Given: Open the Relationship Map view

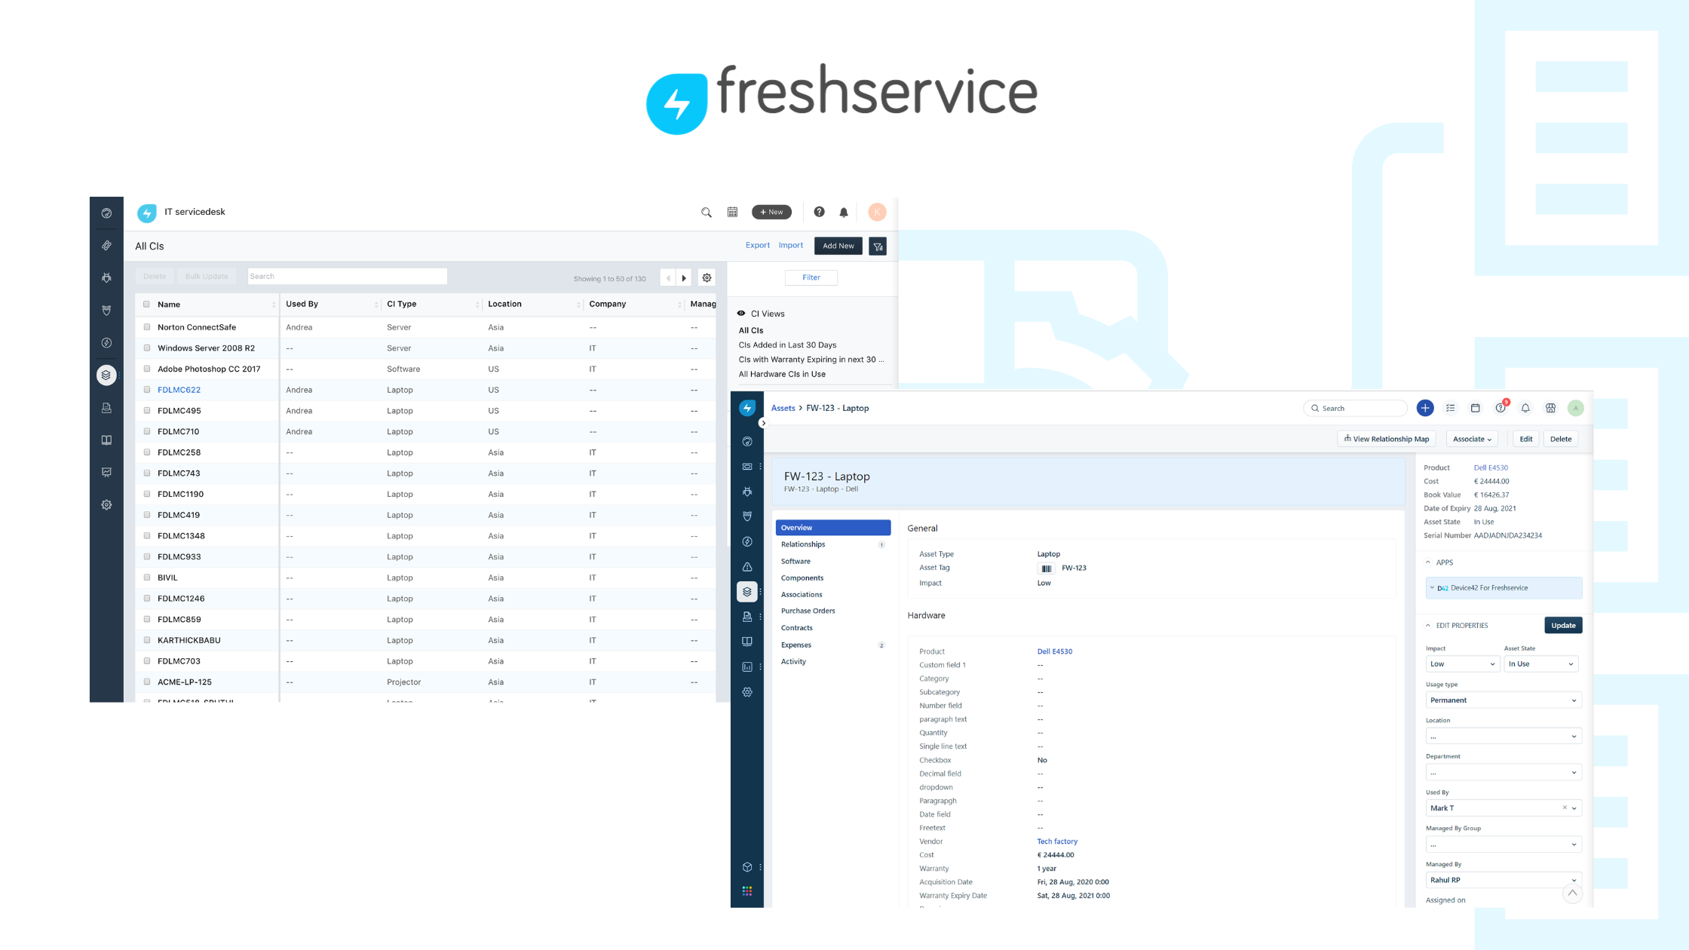Looking at the screenshot, I should pos(1385,439).
